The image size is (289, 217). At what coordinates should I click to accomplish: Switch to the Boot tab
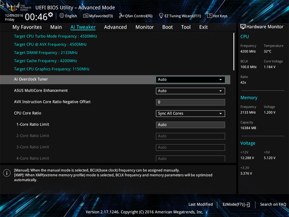pos(167,27)
